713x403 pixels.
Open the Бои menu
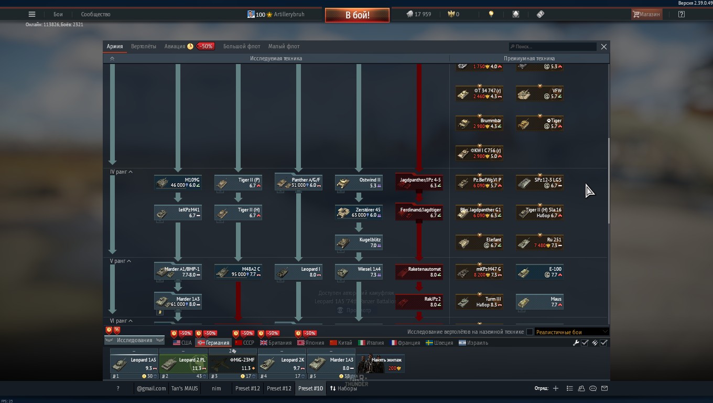[58, 14]
